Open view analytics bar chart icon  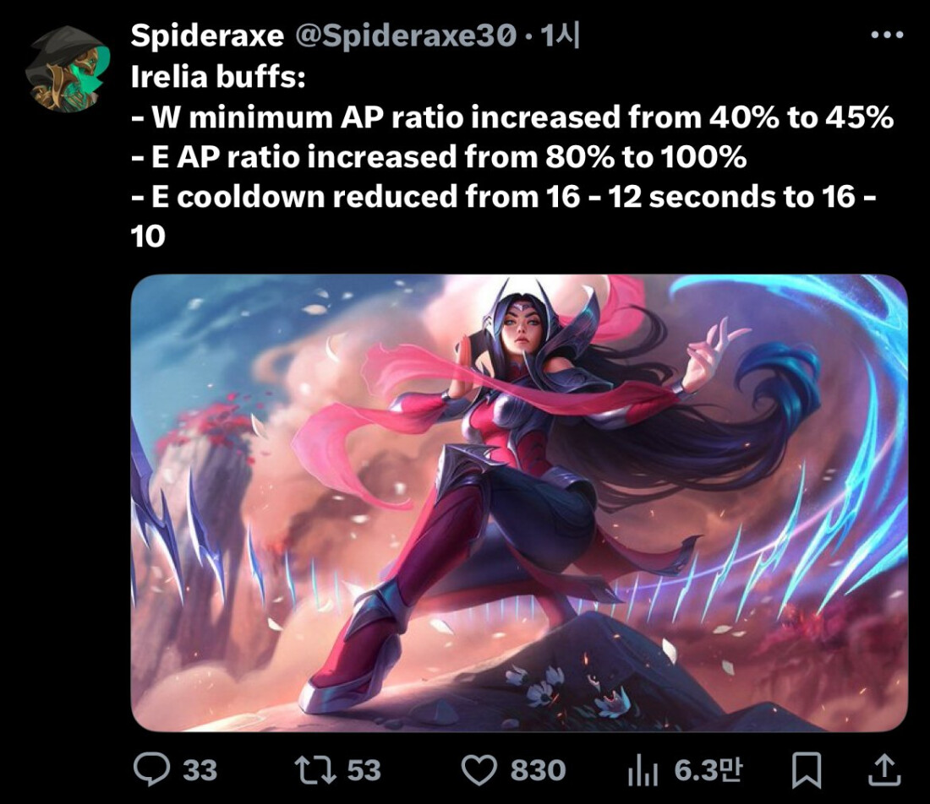[643, 769]
